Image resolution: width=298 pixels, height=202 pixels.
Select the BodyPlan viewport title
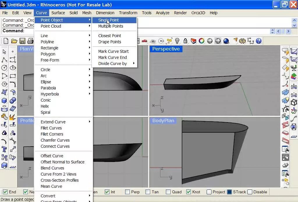163,120
